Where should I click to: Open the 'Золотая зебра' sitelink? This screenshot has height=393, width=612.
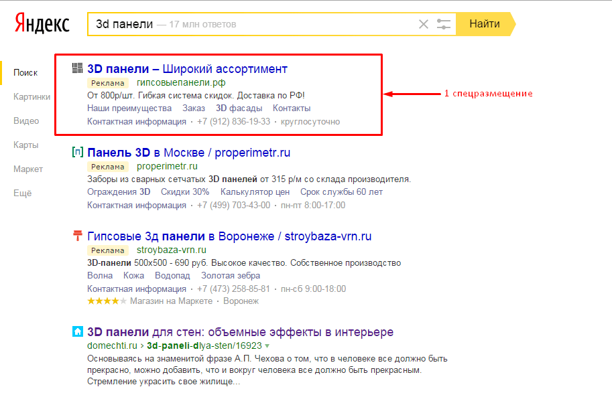[231, 276]
